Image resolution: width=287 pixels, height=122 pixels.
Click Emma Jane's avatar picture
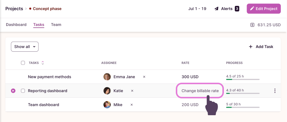107,77
